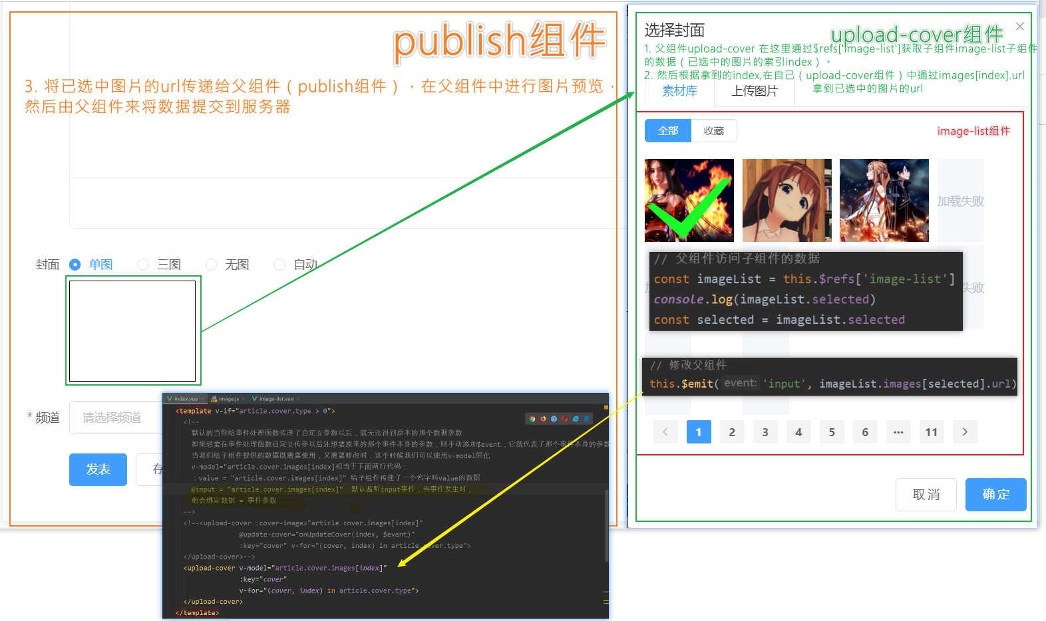The height and width of the screenshot is (621, 1046).
Task: Open image-list.vue editor tab
Action: (x=275, y=399)
